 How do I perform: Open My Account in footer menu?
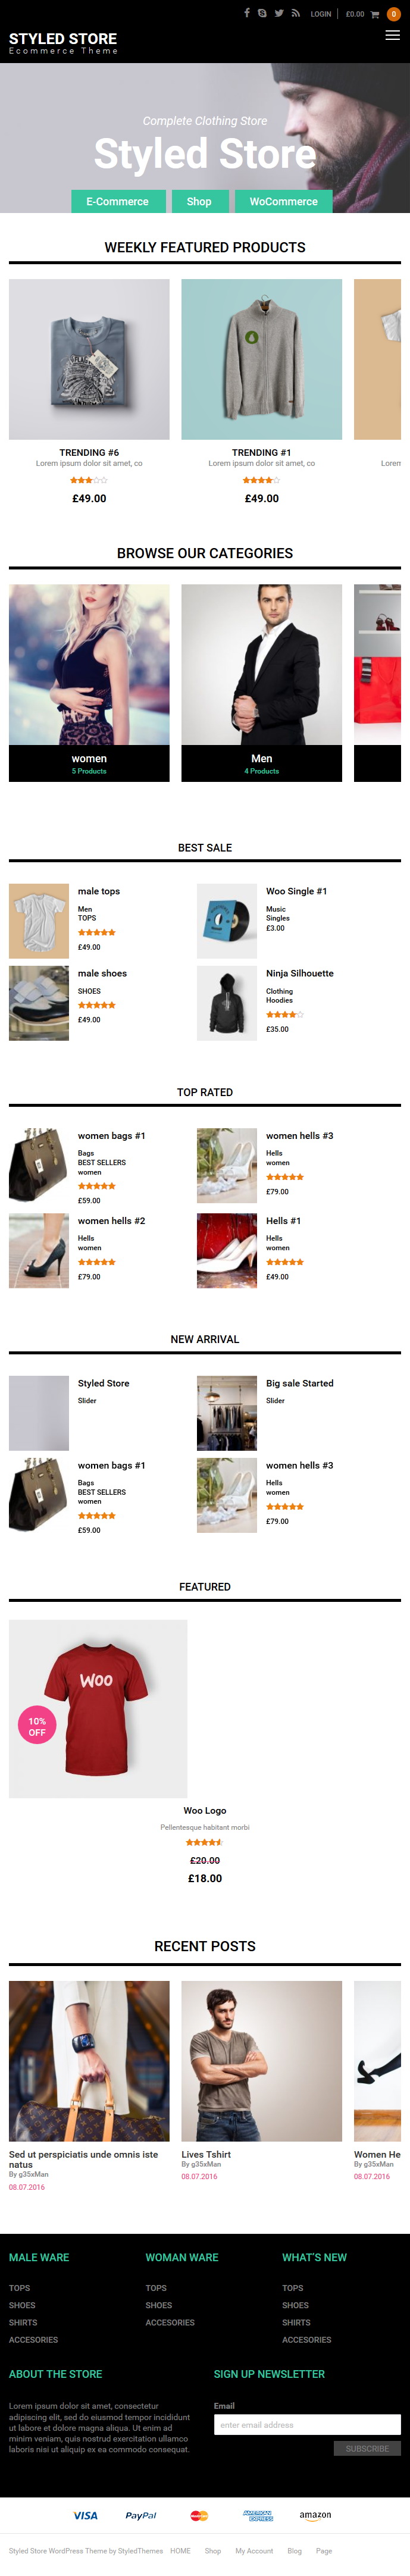click(254, 2550)
